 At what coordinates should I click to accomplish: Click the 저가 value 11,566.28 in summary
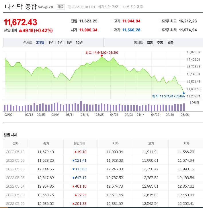tap(131, 30)
